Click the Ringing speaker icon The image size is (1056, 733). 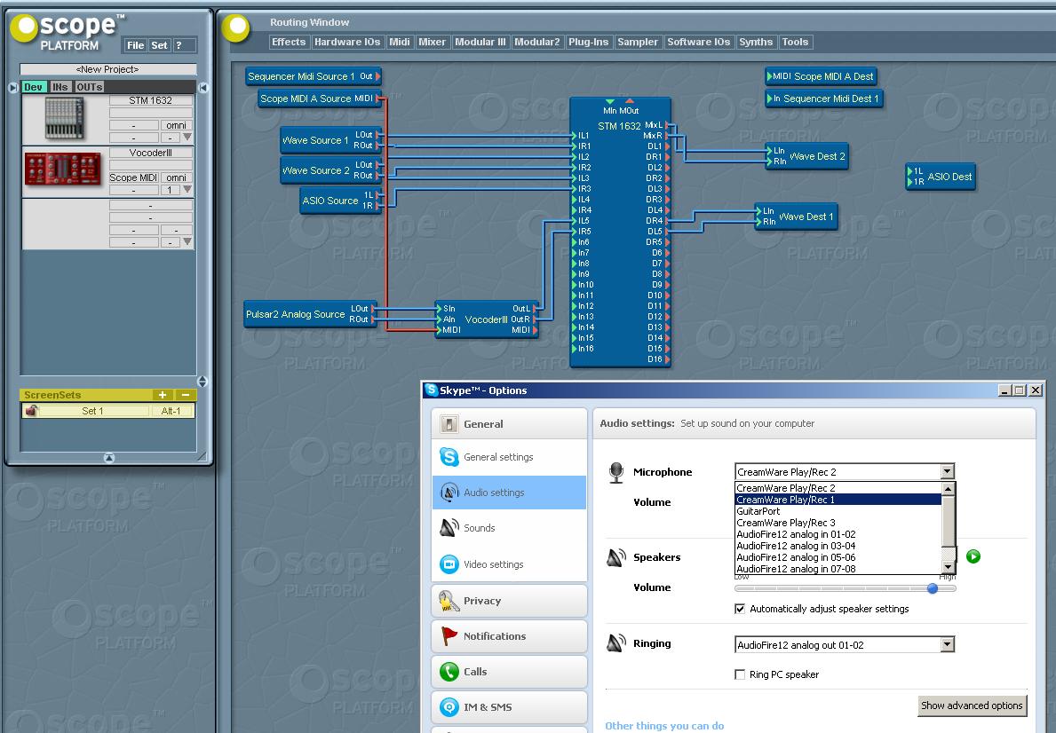[615, 643]
